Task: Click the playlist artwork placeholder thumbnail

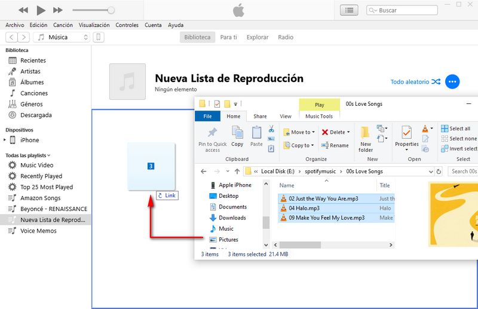Action: (x=127, y=81)
